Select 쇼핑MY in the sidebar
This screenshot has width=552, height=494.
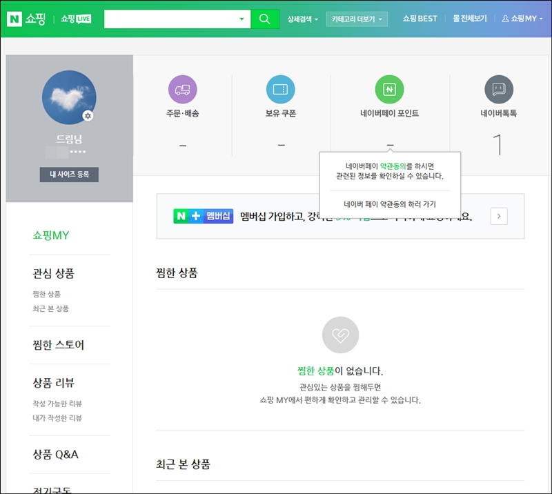[x=50, y=235]
